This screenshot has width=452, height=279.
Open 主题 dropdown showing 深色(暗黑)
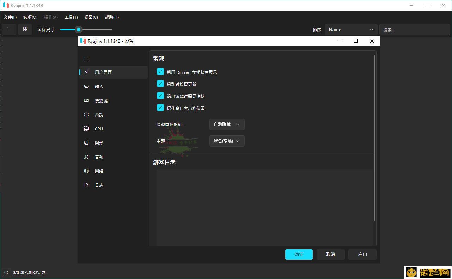point(227,141)
